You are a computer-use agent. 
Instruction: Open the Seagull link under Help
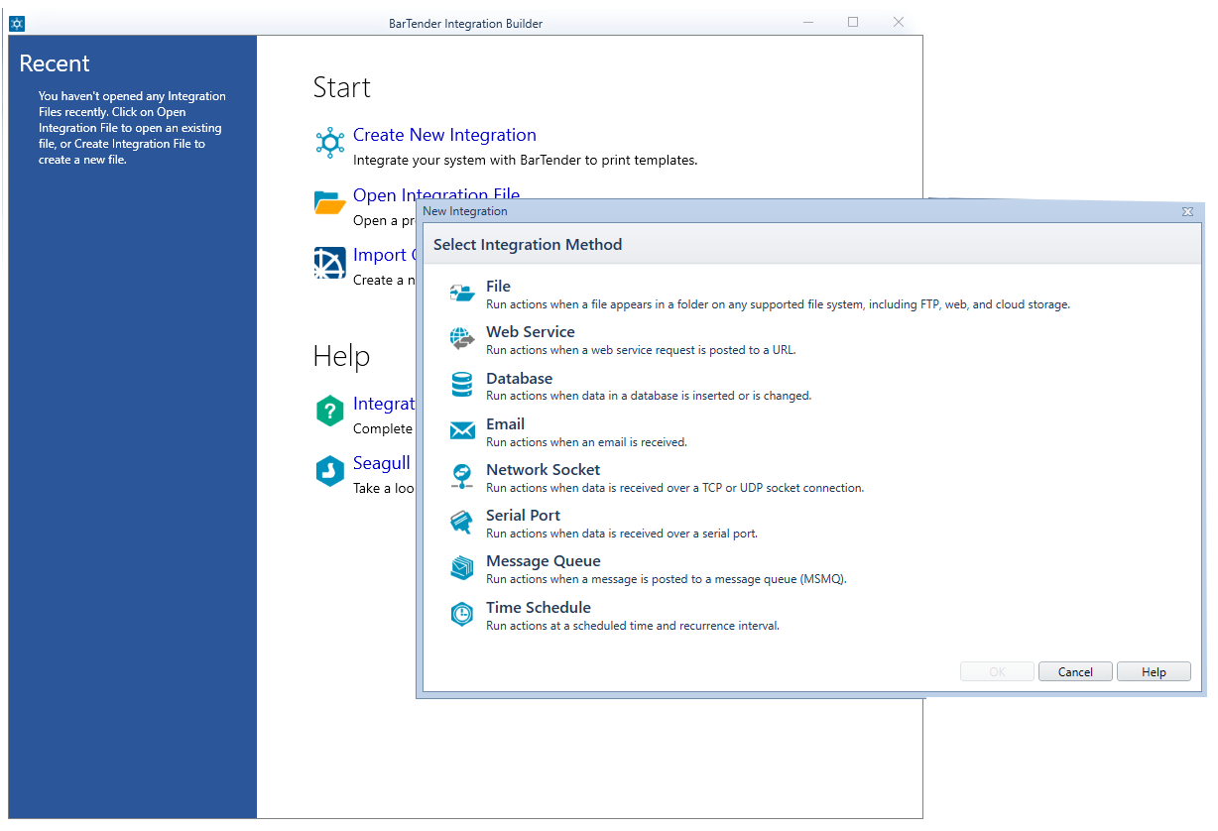coord(382,464)
